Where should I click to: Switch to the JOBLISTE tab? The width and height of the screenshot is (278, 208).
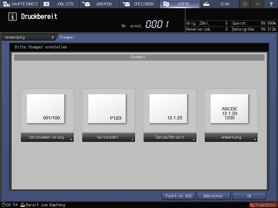(x=60, y=4)
